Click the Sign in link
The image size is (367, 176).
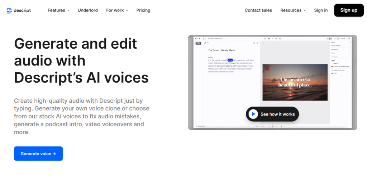tap(321, 10)
